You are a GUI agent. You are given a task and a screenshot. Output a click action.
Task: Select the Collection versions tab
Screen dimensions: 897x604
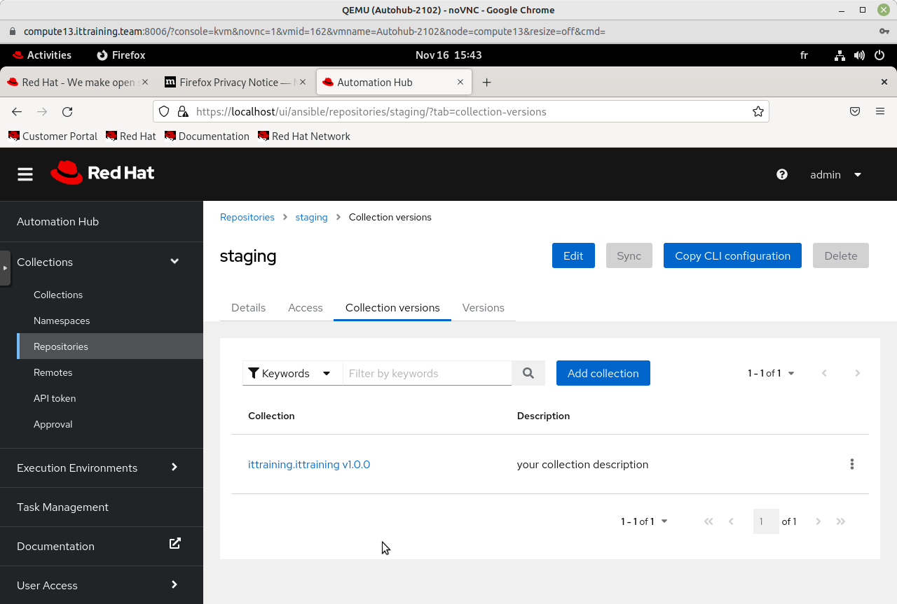click(392, 308)
